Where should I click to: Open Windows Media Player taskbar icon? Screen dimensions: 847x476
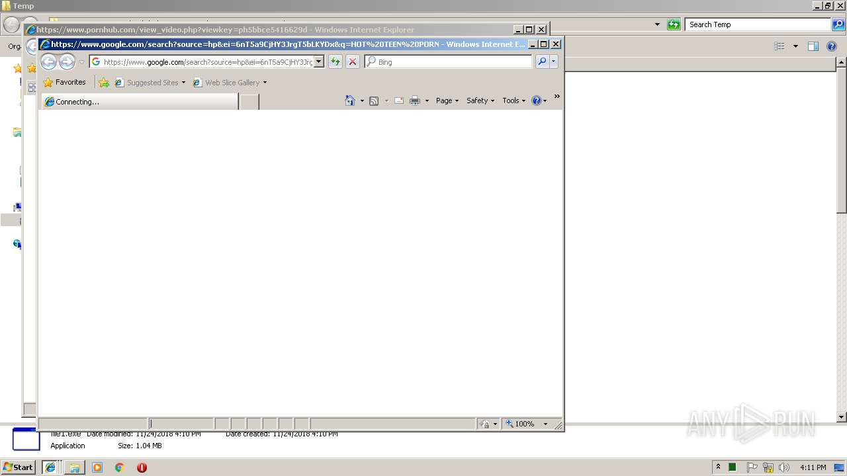pos(97,467)
